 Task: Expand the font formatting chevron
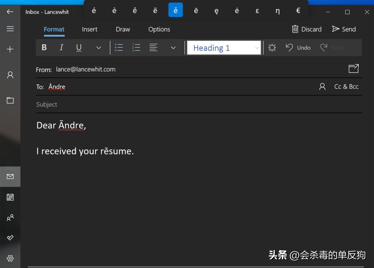click(x=99, y=48)
